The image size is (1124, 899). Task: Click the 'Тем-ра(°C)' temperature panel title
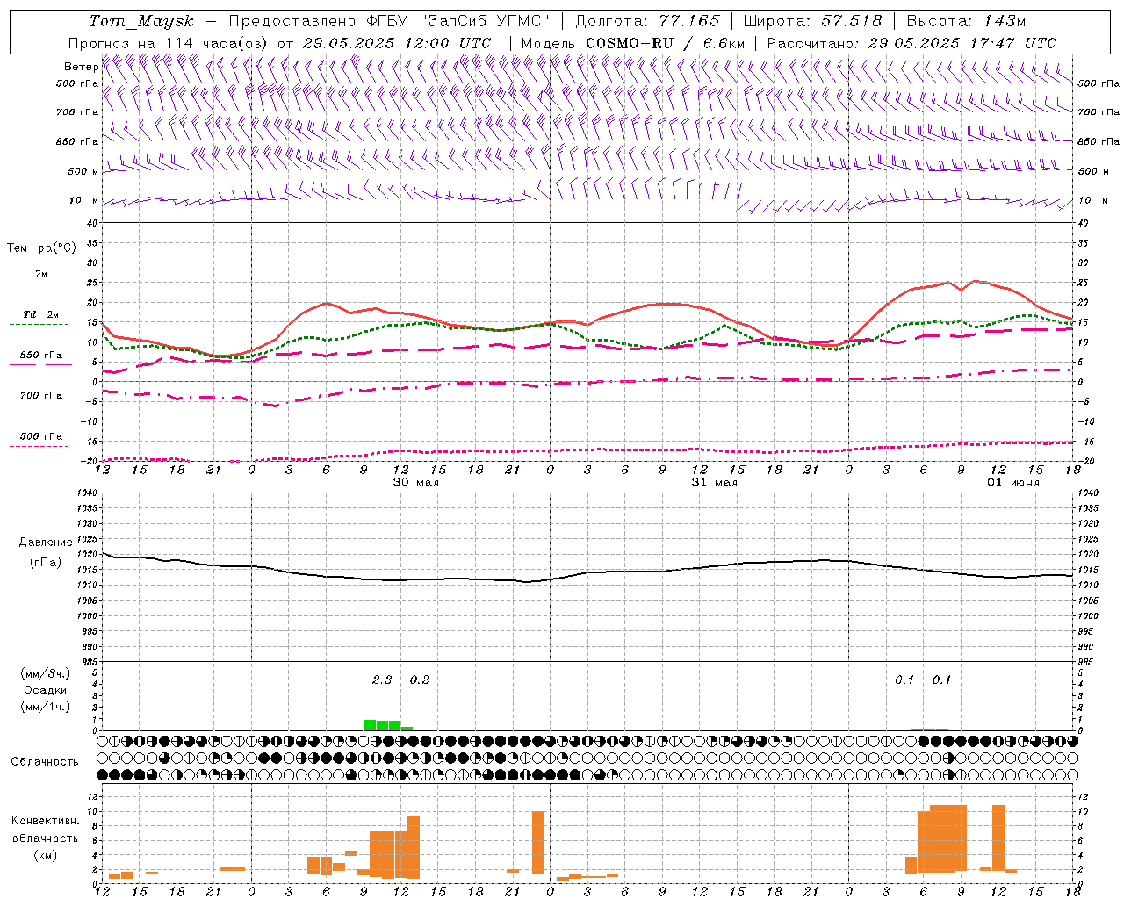point(41,248)
